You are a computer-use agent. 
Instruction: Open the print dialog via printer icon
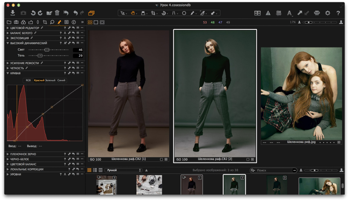317,13
